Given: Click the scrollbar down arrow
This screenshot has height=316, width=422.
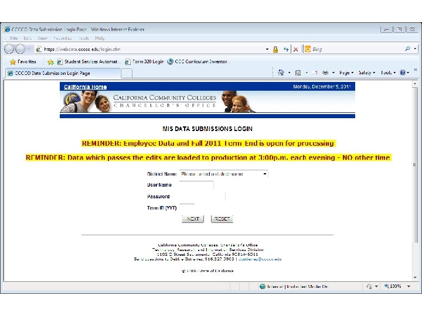Looking at the screenshot, I should (415, 277).
